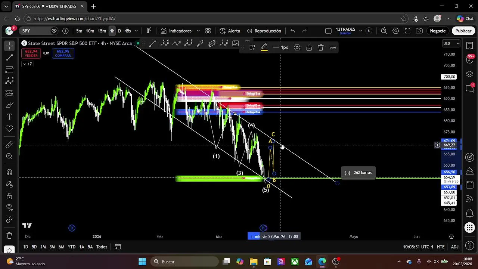Image resolution: width=478 pixels, height=269 pixels.
Task: Select the trend line in floating drawing toolbar
Action: (x=152, y=44)
